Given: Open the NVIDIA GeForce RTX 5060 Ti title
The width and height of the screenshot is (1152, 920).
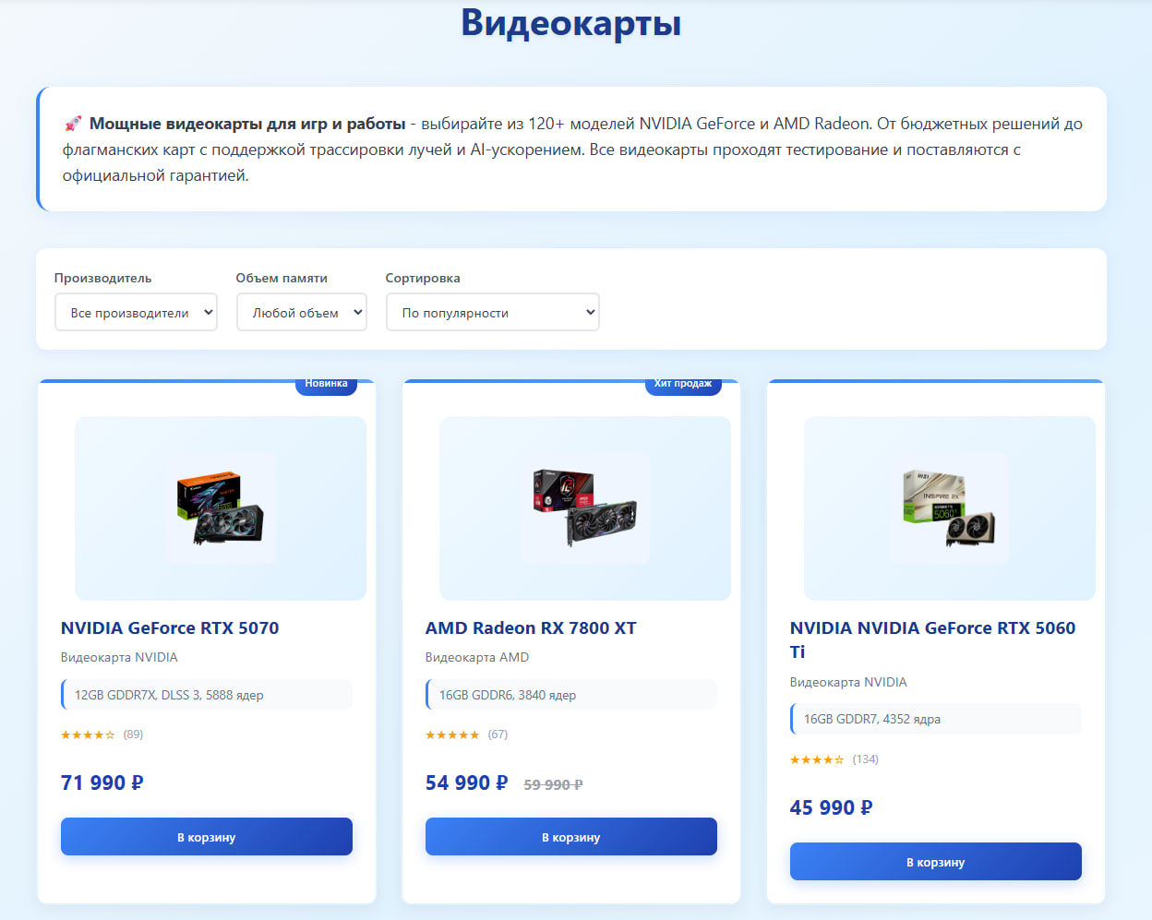Looking at the screenshot, I should (933, 640).
